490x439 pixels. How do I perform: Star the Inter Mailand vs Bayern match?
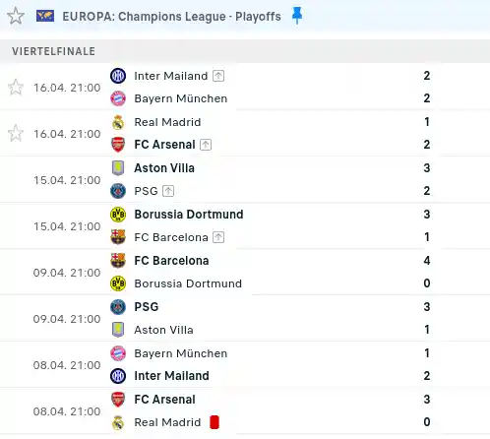coord(16,88)
